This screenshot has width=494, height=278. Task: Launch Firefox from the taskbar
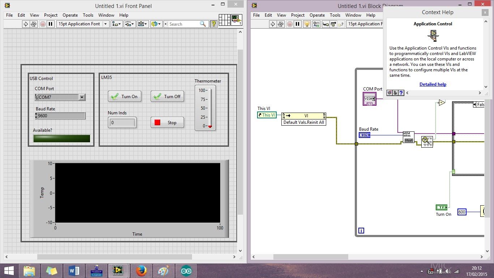[141, 270]
